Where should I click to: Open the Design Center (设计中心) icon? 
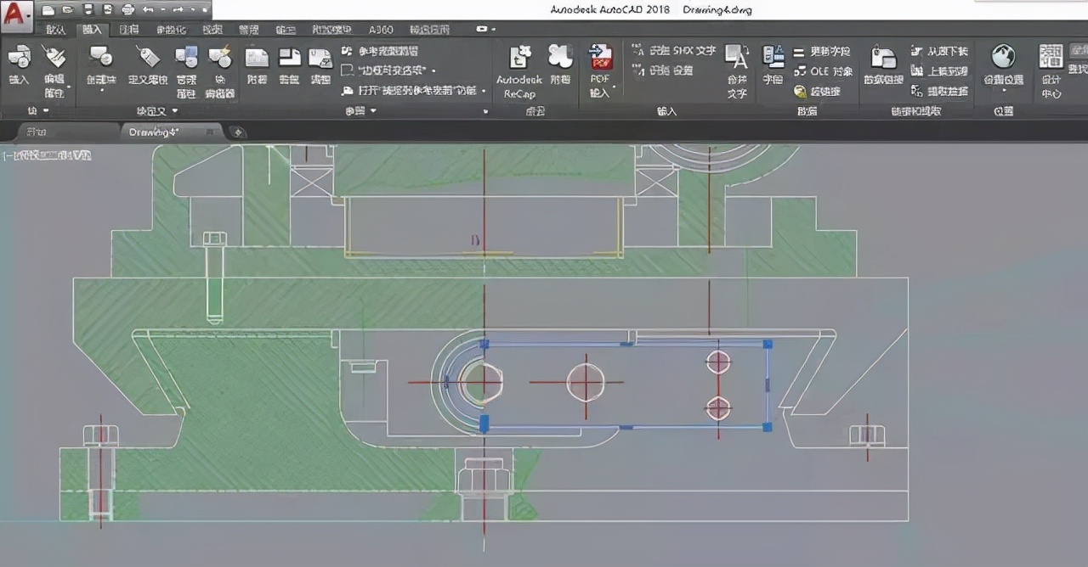[x=1051, y=58]
